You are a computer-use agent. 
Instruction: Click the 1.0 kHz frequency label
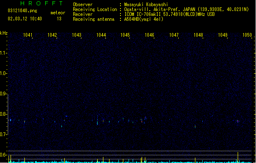[x=3, y=73]
